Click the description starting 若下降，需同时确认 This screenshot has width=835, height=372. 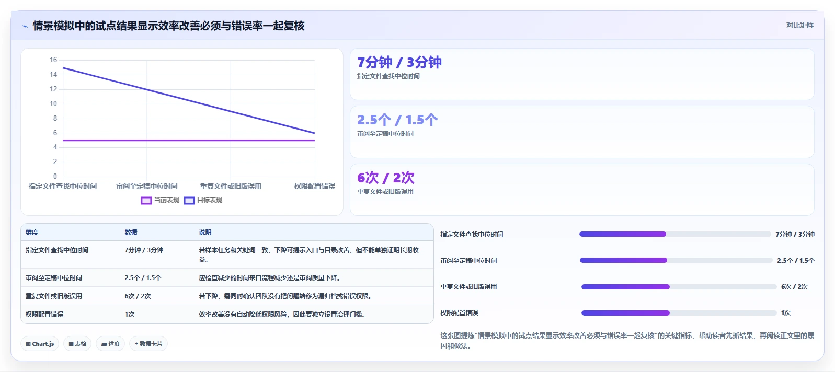pos(285,296)
